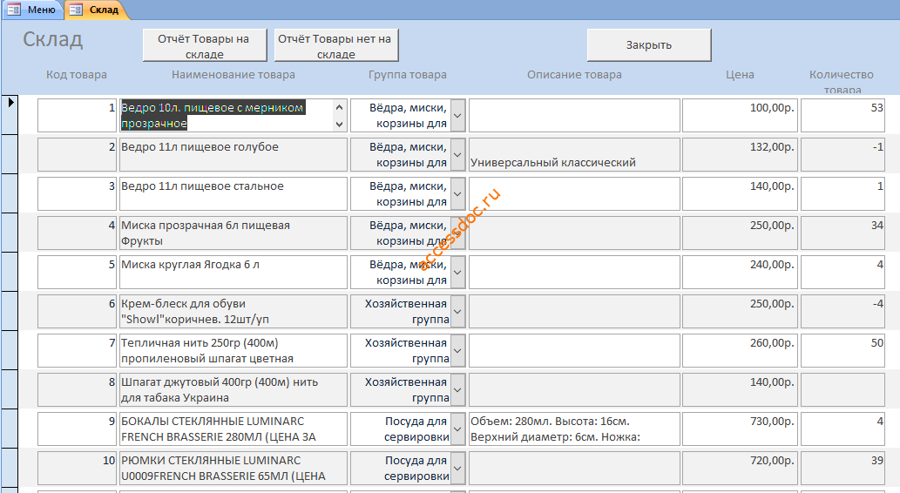Click name field 'РЮМКИ СТЕКЛЯННЫЕ LUMINARC'

pos(233,468)
